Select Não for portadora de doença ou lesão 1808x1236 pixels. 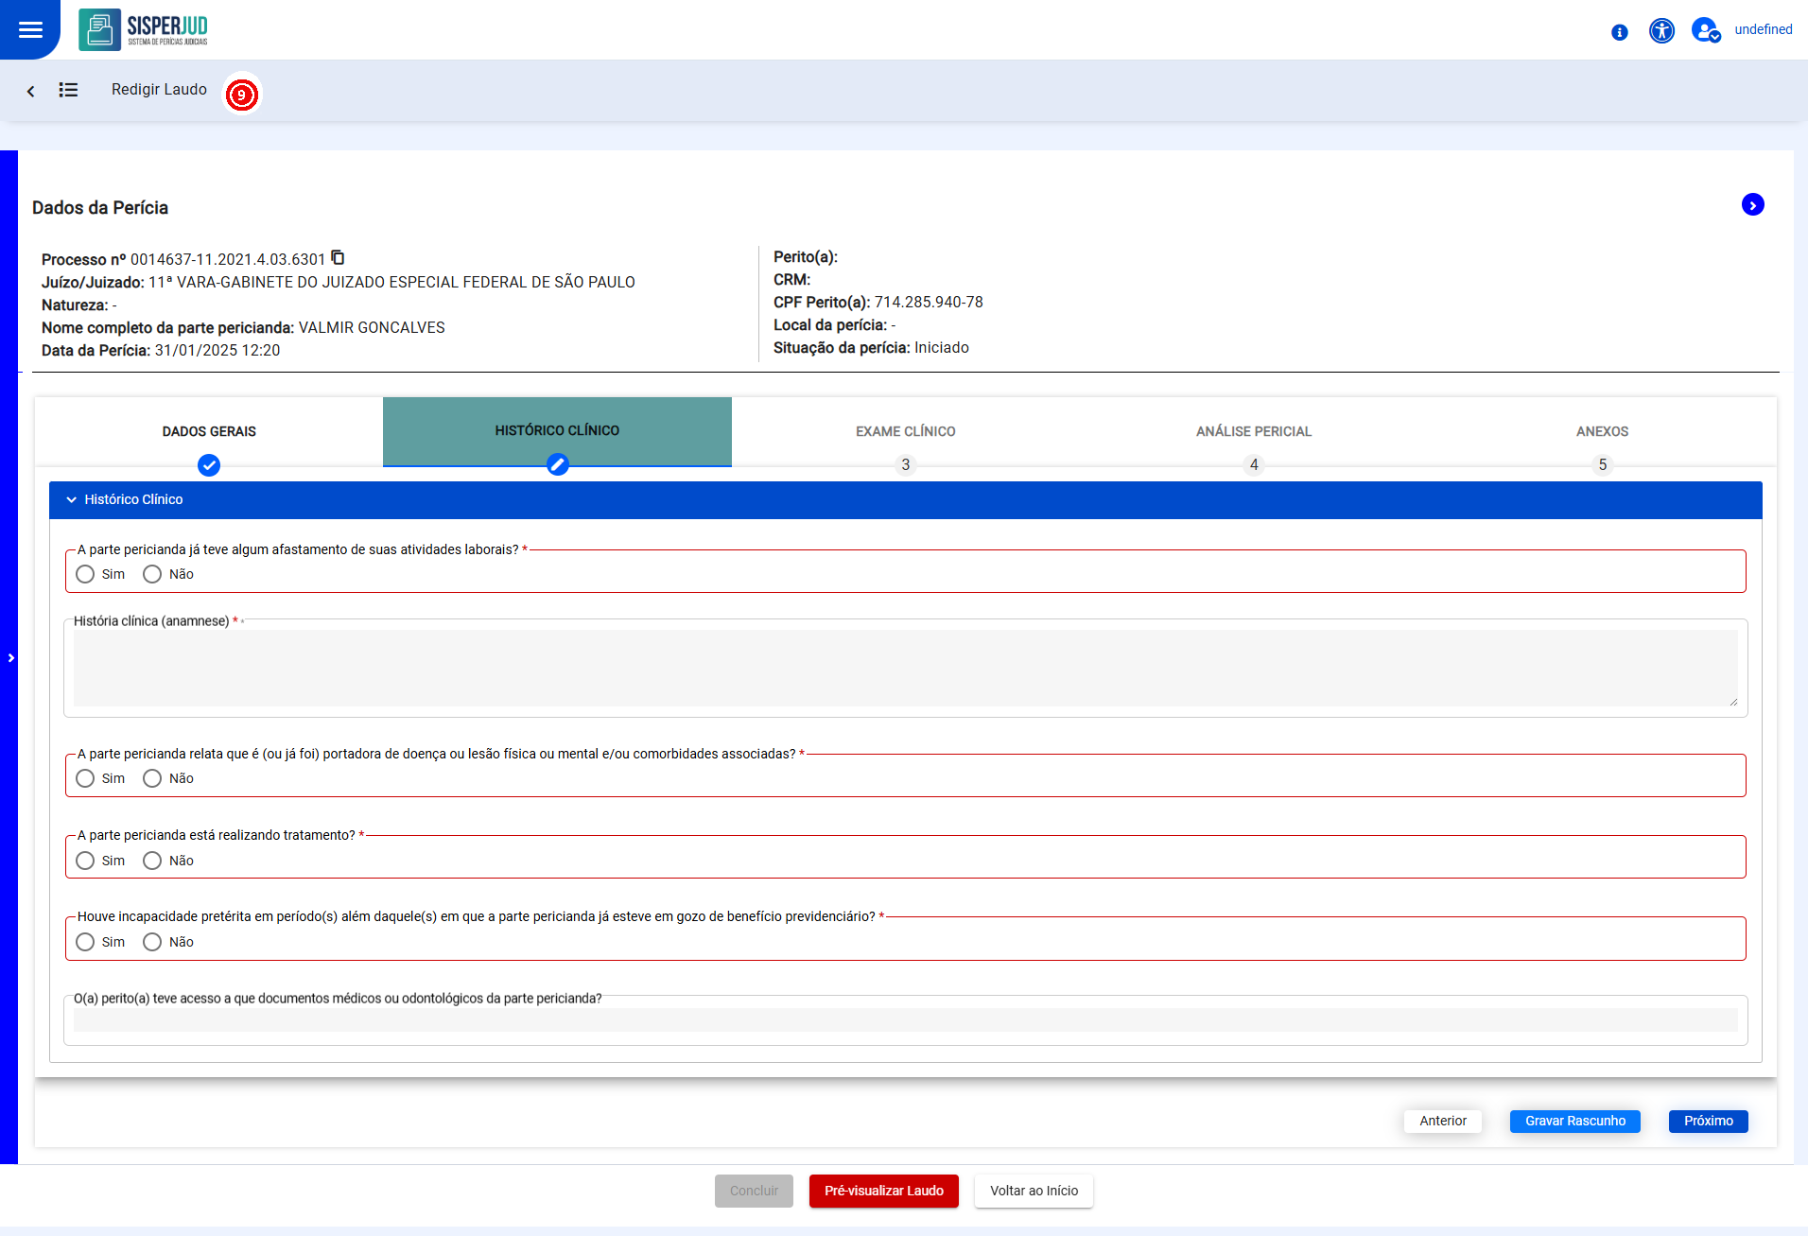click(152, 778)
